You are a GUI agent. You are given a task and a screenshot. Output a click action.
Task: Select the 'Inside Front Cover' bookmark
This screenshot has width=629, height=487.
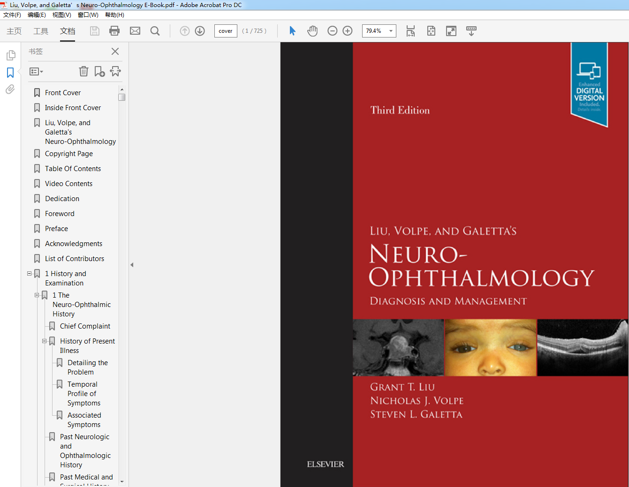[x=73, y=108]
